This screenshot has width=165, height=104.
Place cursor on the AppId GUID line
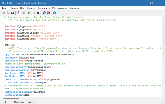39,54
